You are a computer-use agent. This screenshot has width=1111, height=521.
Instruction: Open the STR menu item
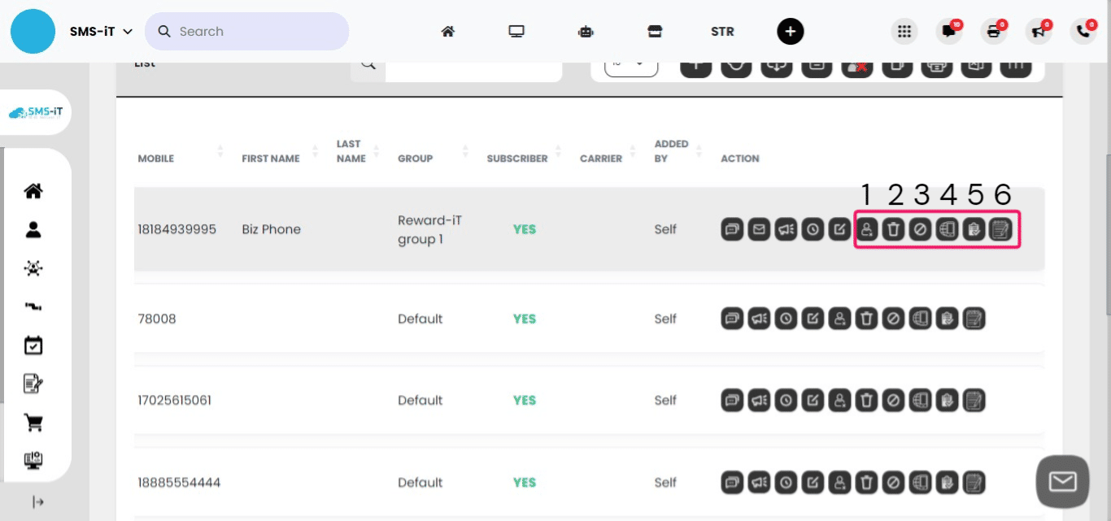722,32
